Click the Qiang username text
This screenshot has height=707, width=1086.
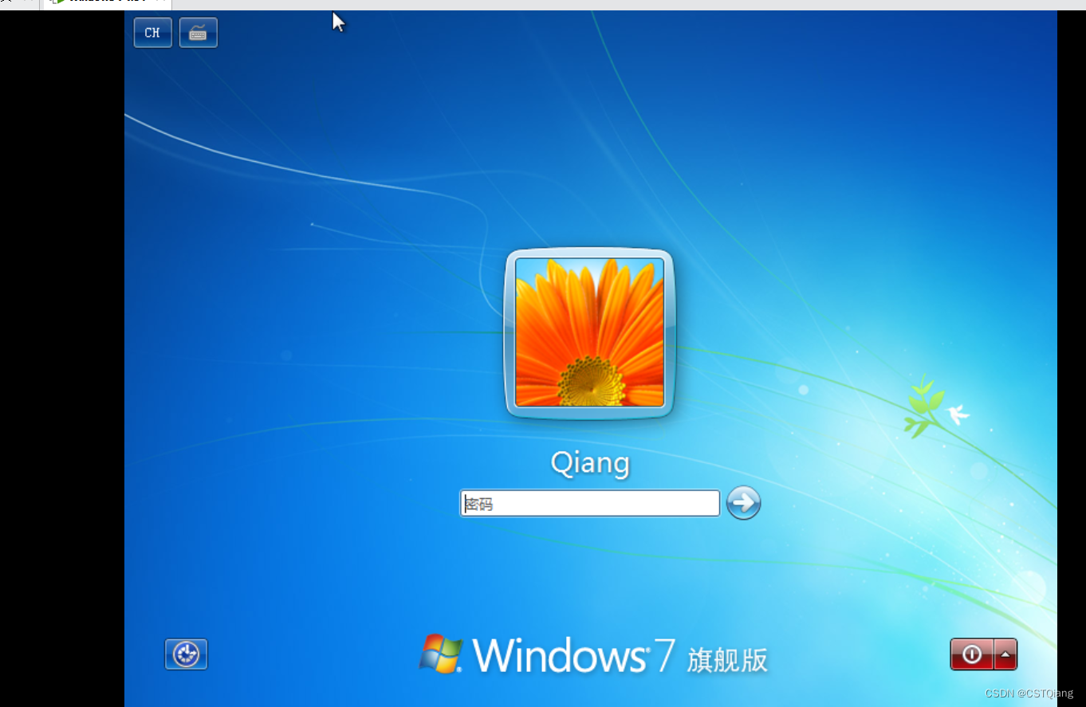(x=590, y=463)
